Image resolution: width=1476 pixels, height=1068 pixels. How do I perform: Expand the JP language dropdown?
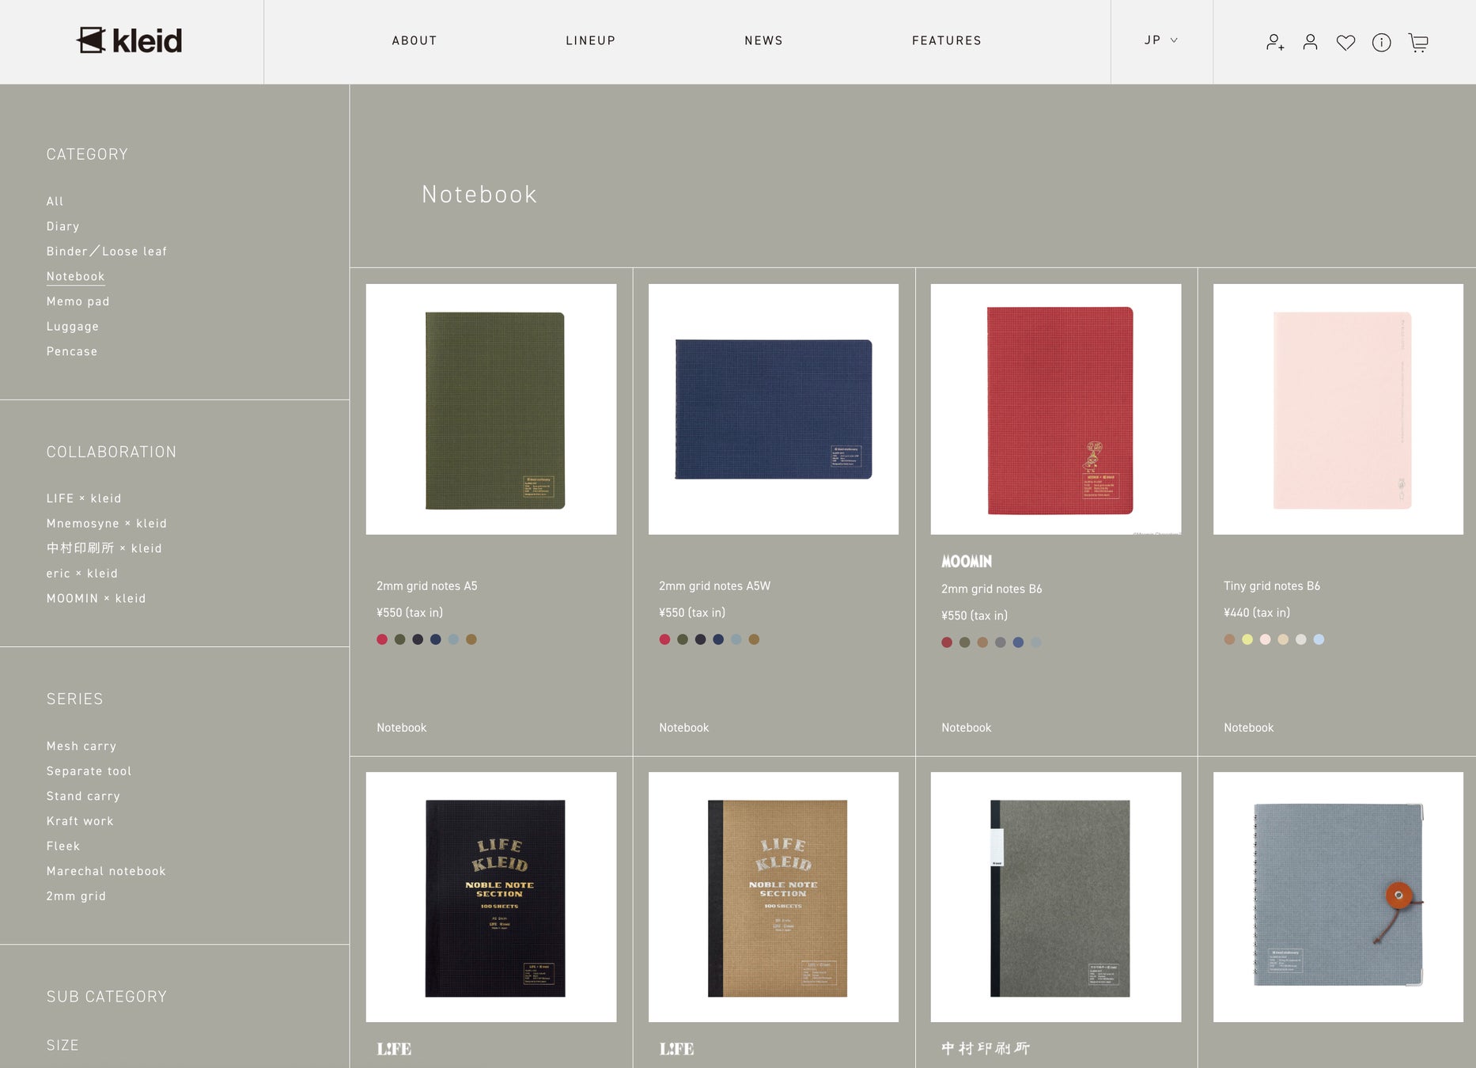[x=1161, y=40]
